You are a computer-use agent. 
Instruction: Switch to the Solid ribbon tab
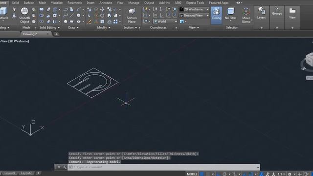click(15, 3)
